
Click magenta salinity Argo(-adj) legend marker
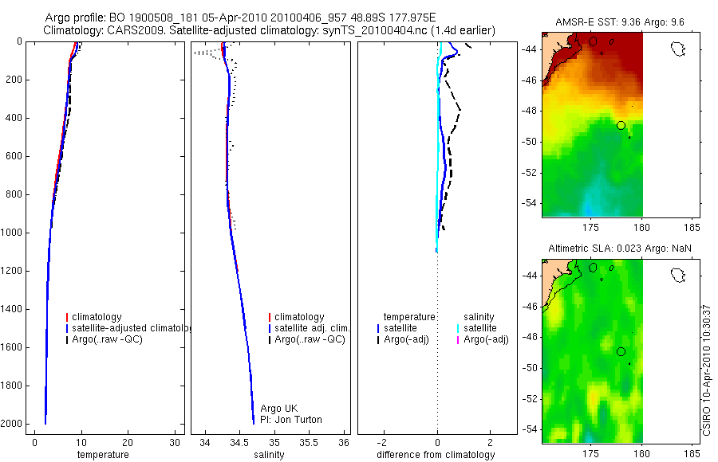(458, 340)
